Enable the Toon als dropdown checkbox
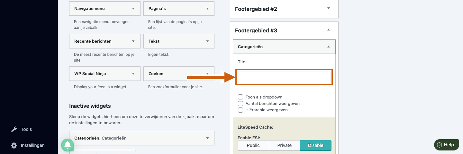Screen dimensions: 463x154 [x=241, y=97]
